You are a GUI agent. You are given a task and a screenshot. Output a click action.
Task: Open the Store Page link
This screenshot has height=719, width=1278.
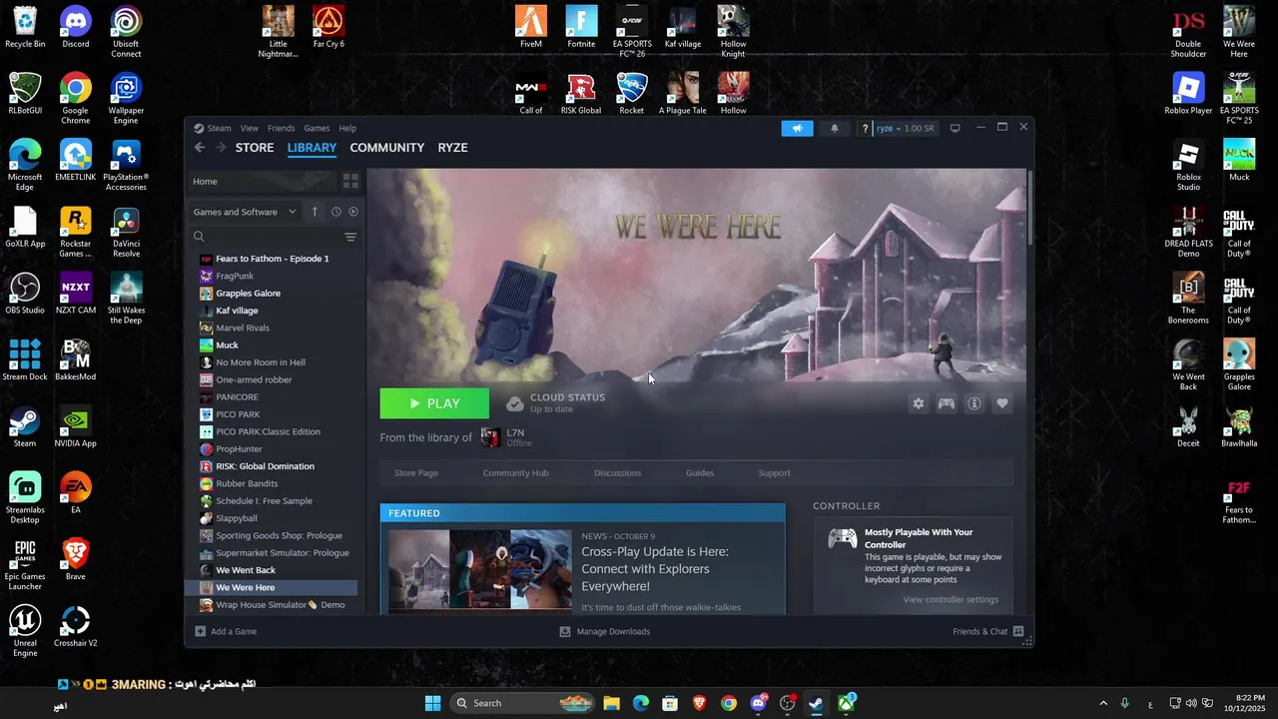pos(416,473)
